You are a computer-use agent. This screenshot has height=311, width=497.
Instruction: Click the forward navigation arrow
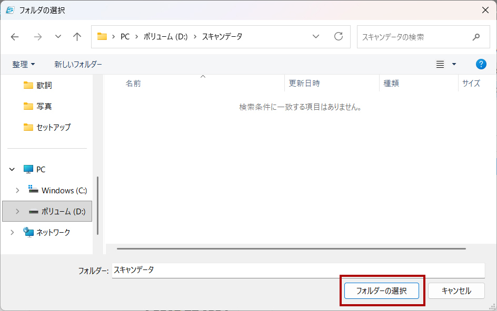click(x=37, y=37)
